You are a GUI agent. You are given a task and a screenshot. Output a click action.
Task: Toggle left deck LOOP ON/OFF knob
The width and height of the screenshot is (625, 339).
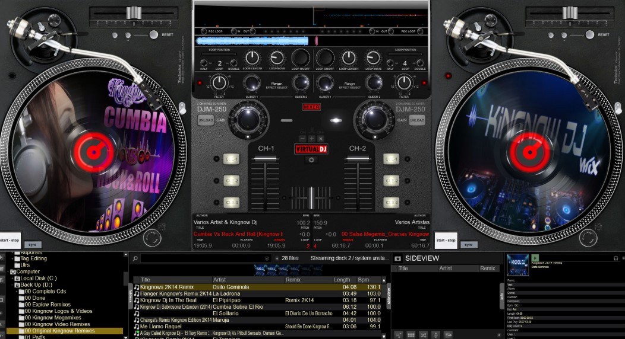(x=301, y=58)
